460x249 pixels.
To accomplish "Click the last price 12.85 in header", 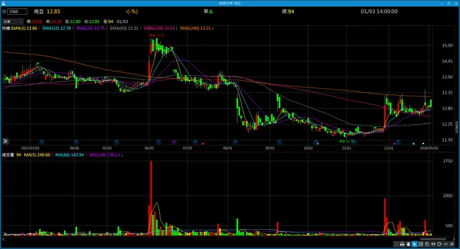I will point(53,11).
